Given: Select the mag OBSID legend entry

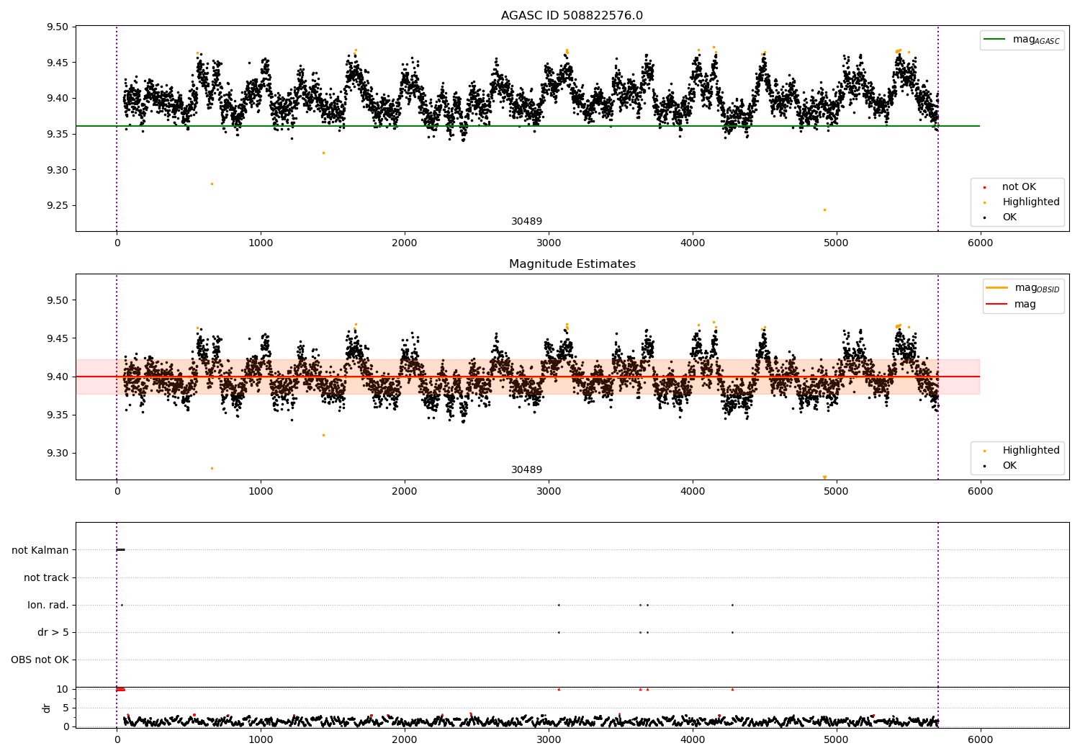Looking at the screenshot, I should coord(1023,288).
